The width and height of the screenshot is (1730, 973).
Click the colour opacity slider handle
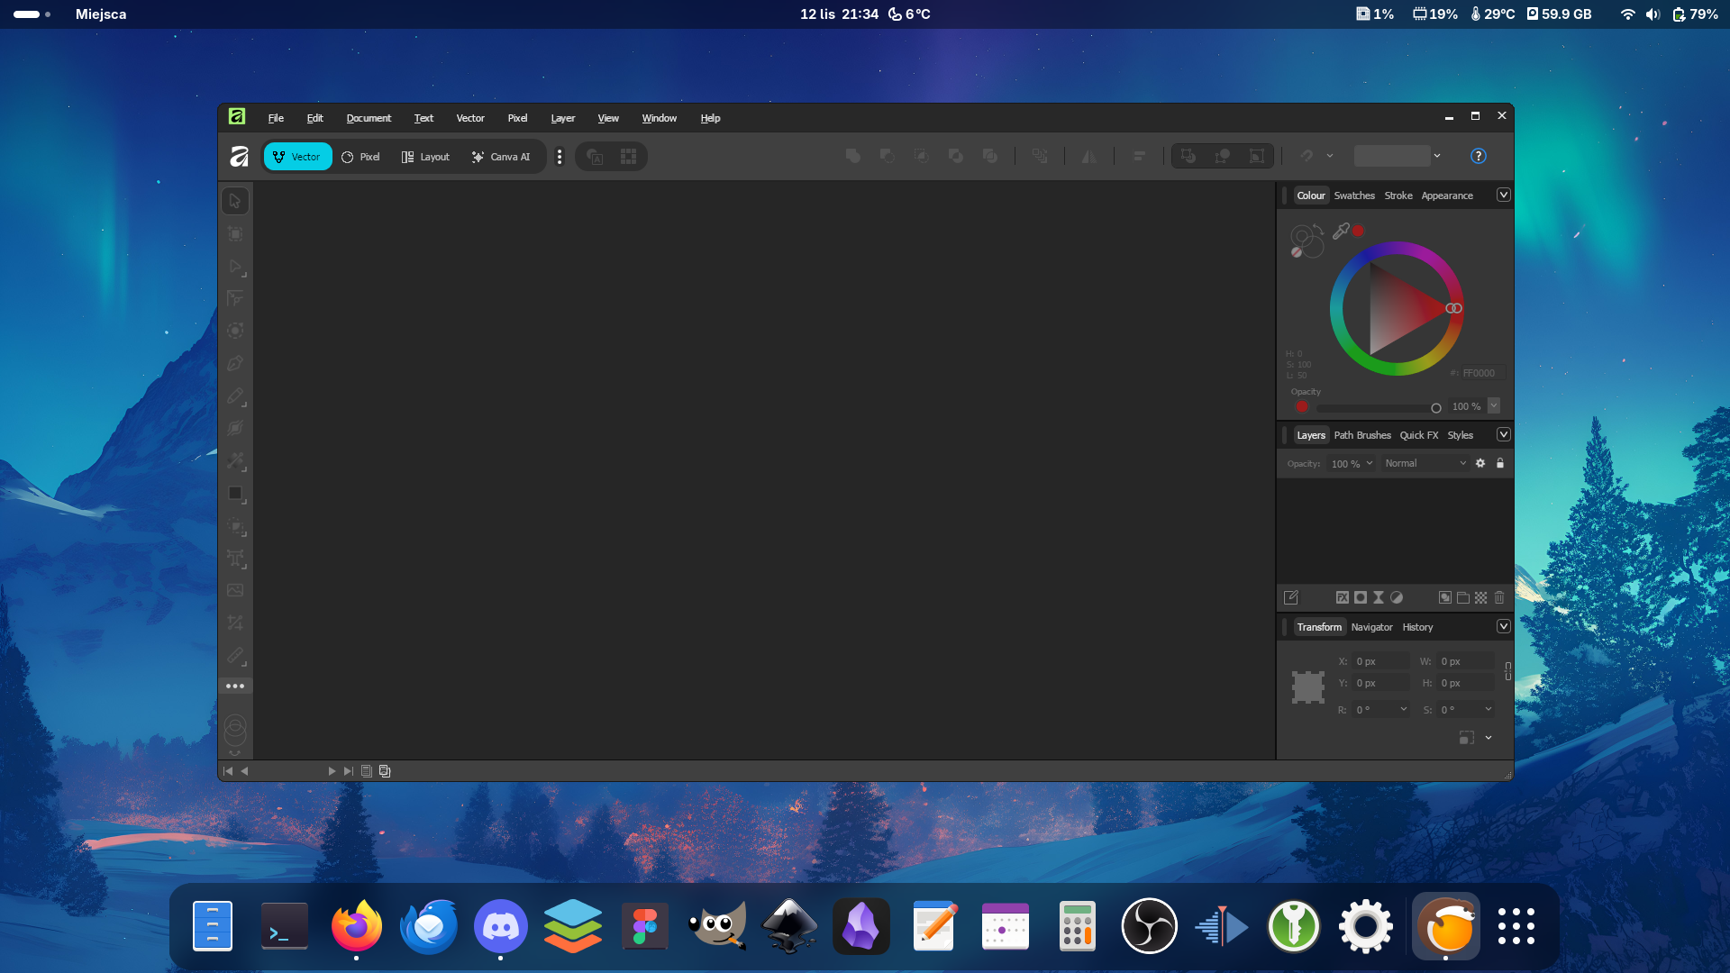pos(1436,408)
